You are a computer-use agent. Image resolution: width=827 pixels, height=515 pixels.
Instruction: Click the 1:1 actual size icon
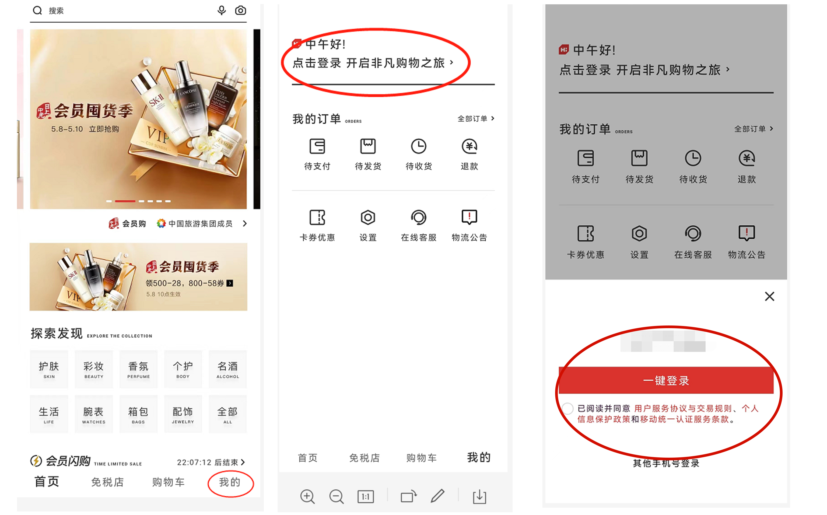(x=366, y=497)
